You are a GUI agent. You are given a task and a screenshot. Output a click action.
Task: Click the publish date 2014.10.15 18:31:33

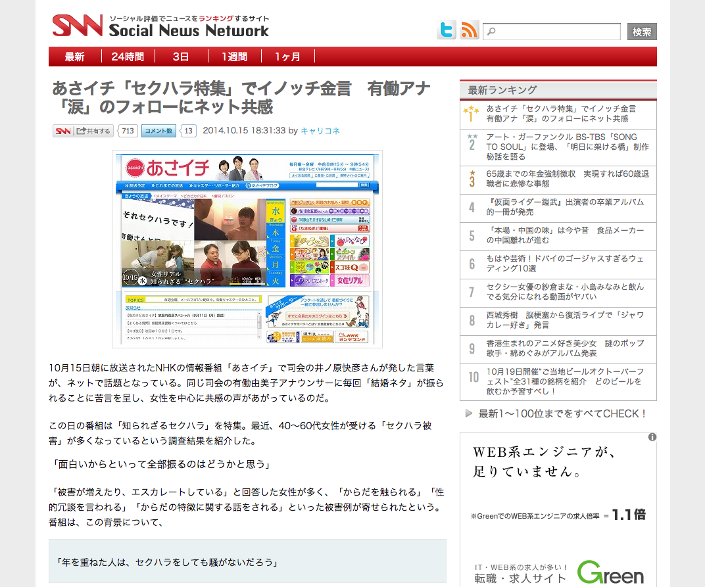(x=244, y=131)
